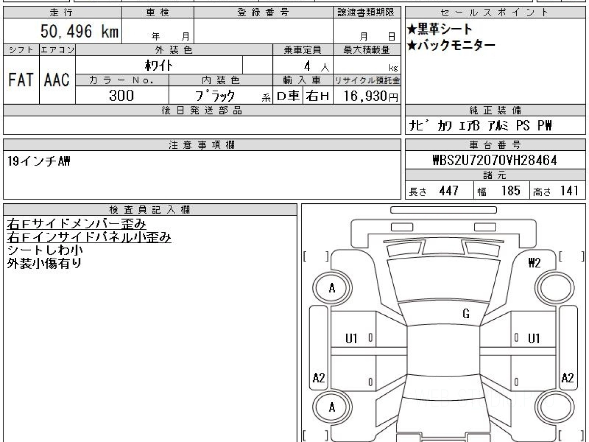The height and width of the screenshot is (442, 589).
Task: Select the seating capacity 4 人
Action: point(316,65)
